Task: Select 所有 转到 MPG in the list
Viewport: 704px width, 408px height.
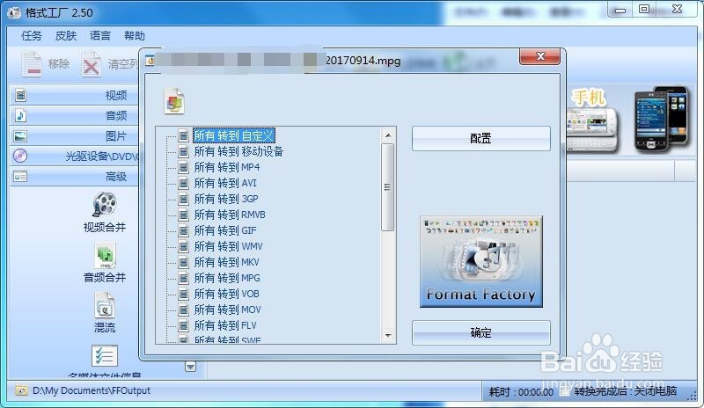Action: [x=227, y=278]
